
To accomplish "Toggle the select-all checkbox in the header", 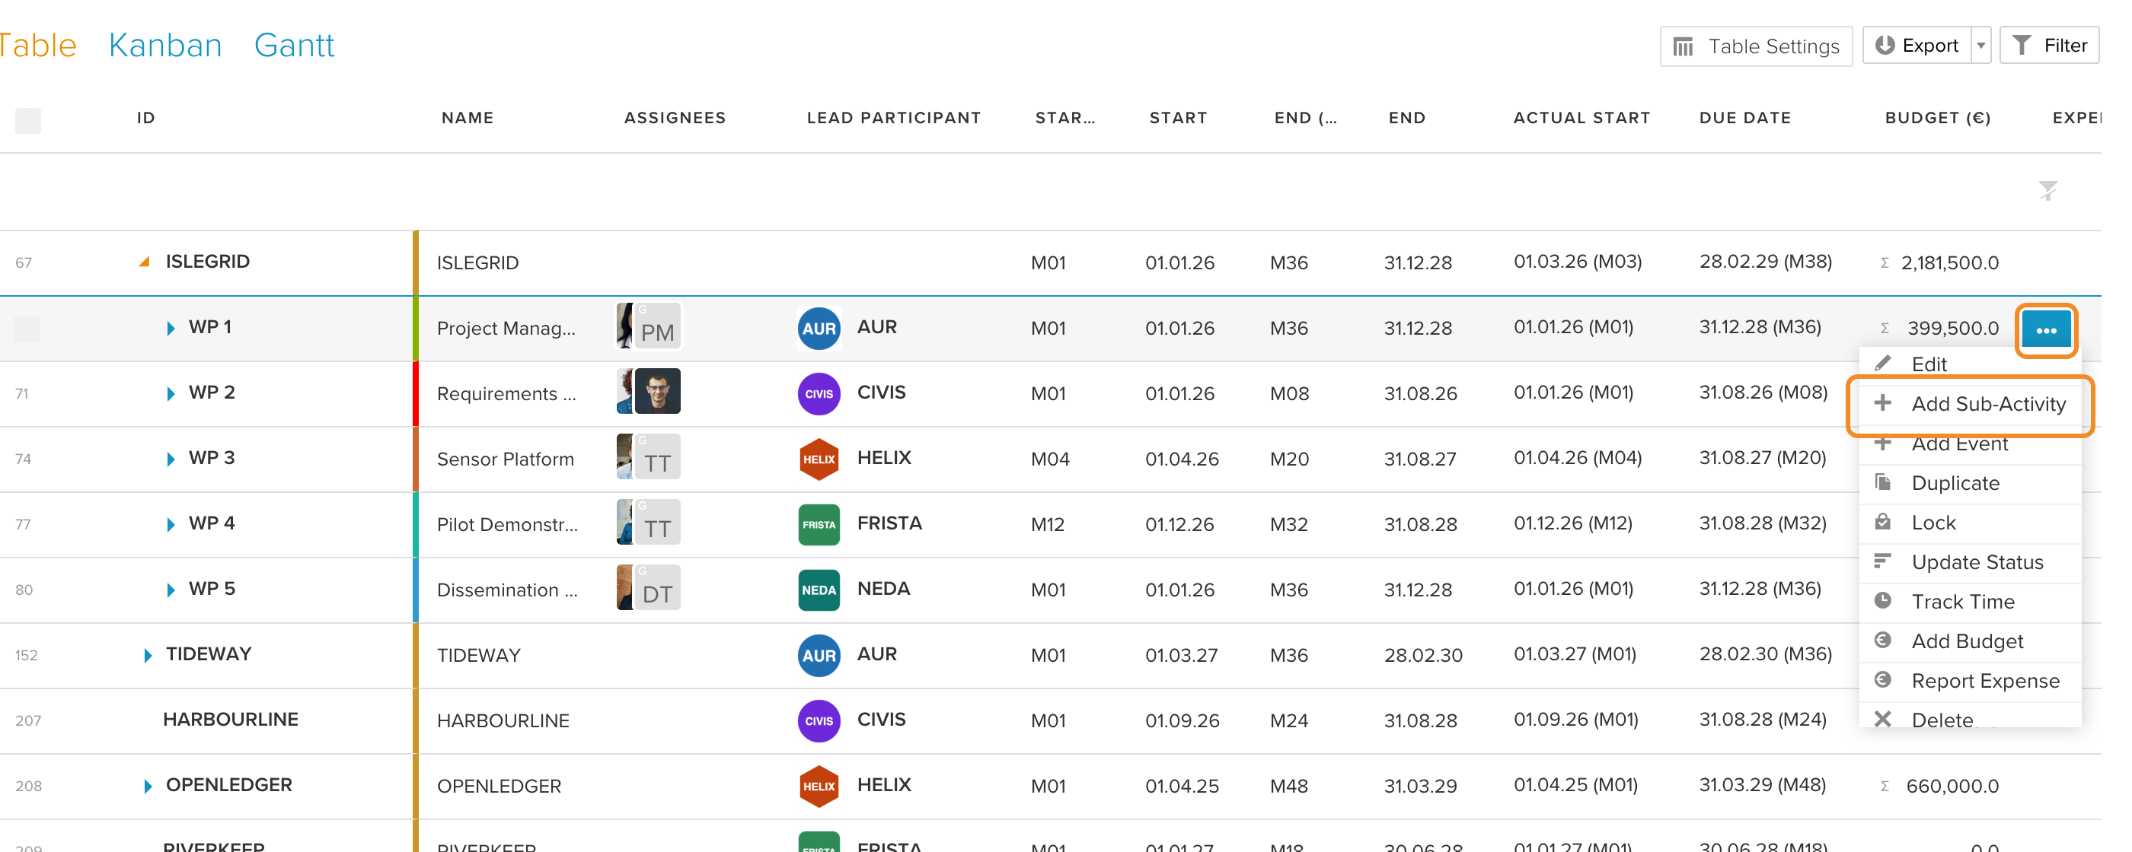I will pos(28,121).
